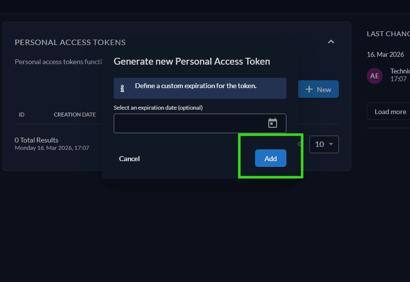Click the dialog title Generate new Personal Access Token
Screen dimensions: 410x282
pos(191,61)
